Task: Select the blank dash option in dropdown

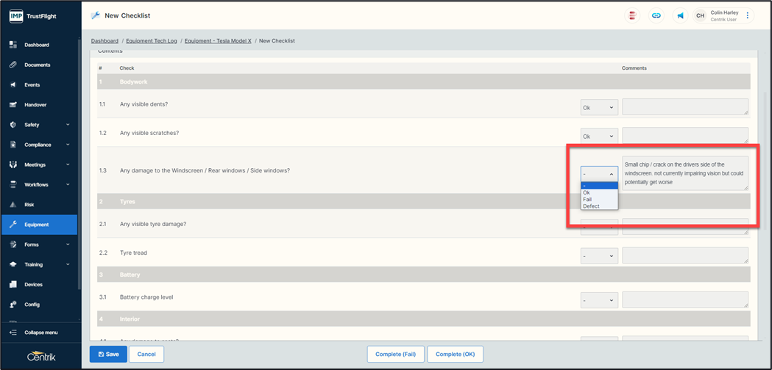Action: pos(599,186)
